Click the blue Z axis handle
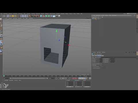Image resolution: width=138 pixels, height=103 pixels. [x=59, y=40]
